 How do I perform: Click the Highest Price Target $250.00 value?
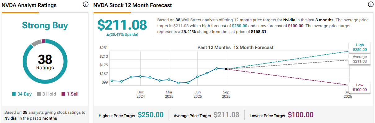pos(151,115)
